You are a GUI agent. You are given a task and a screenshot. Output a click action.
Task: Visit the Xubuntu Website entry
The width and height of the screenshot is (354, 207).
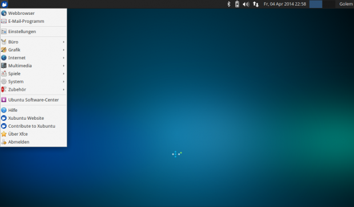[34, 118]
